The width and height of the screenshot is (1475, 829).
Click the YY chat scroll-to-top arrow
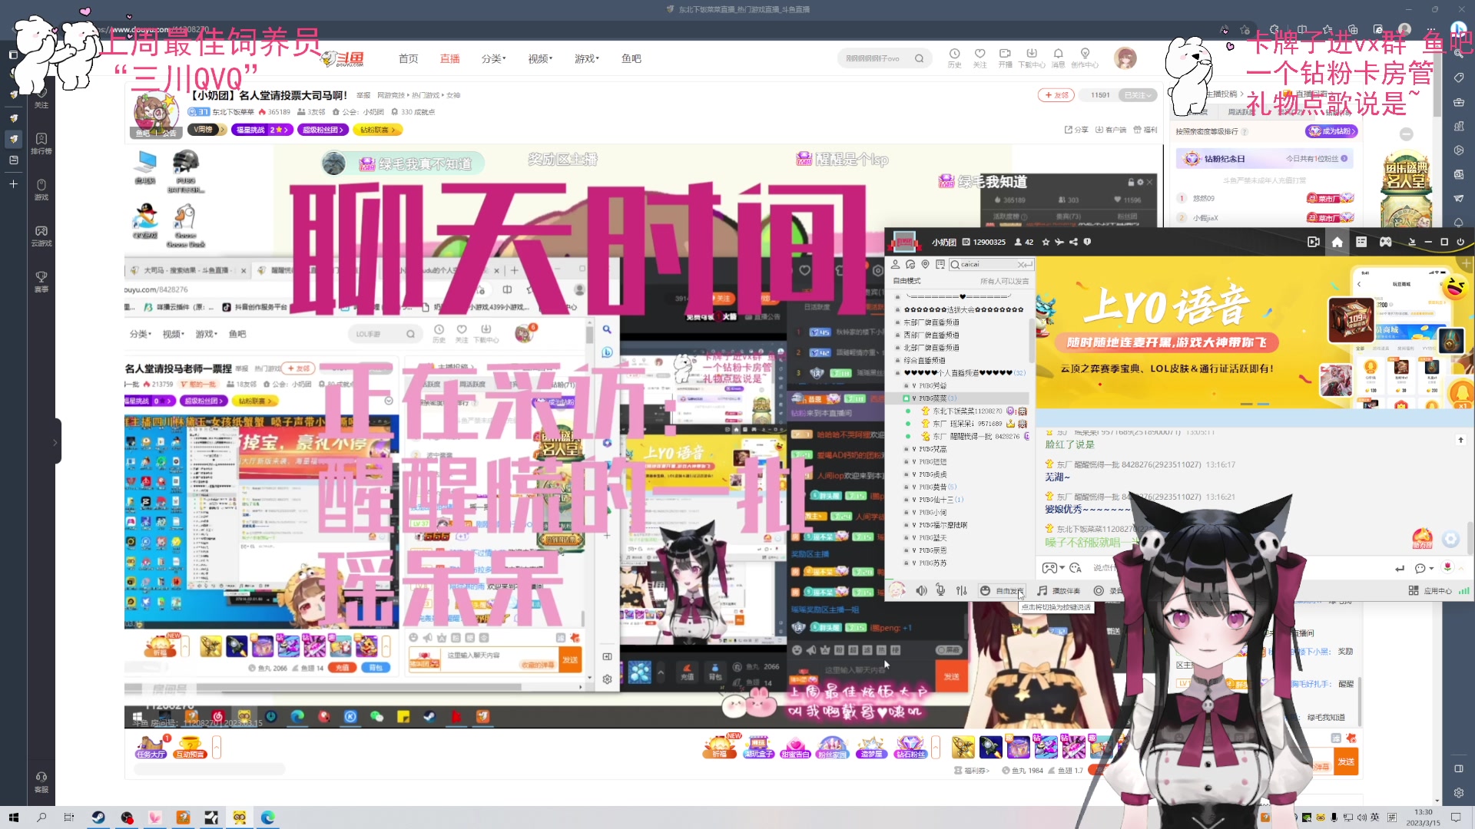tap(1460, 440)
